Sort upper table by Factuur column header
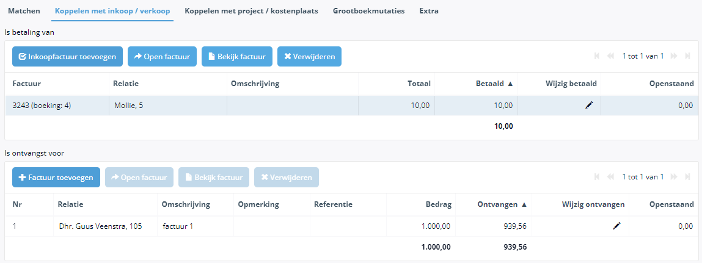 (27, 84)
